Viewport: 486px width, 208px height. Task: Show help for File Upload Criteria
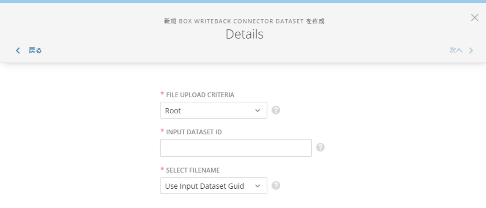(x=276, y=110)
